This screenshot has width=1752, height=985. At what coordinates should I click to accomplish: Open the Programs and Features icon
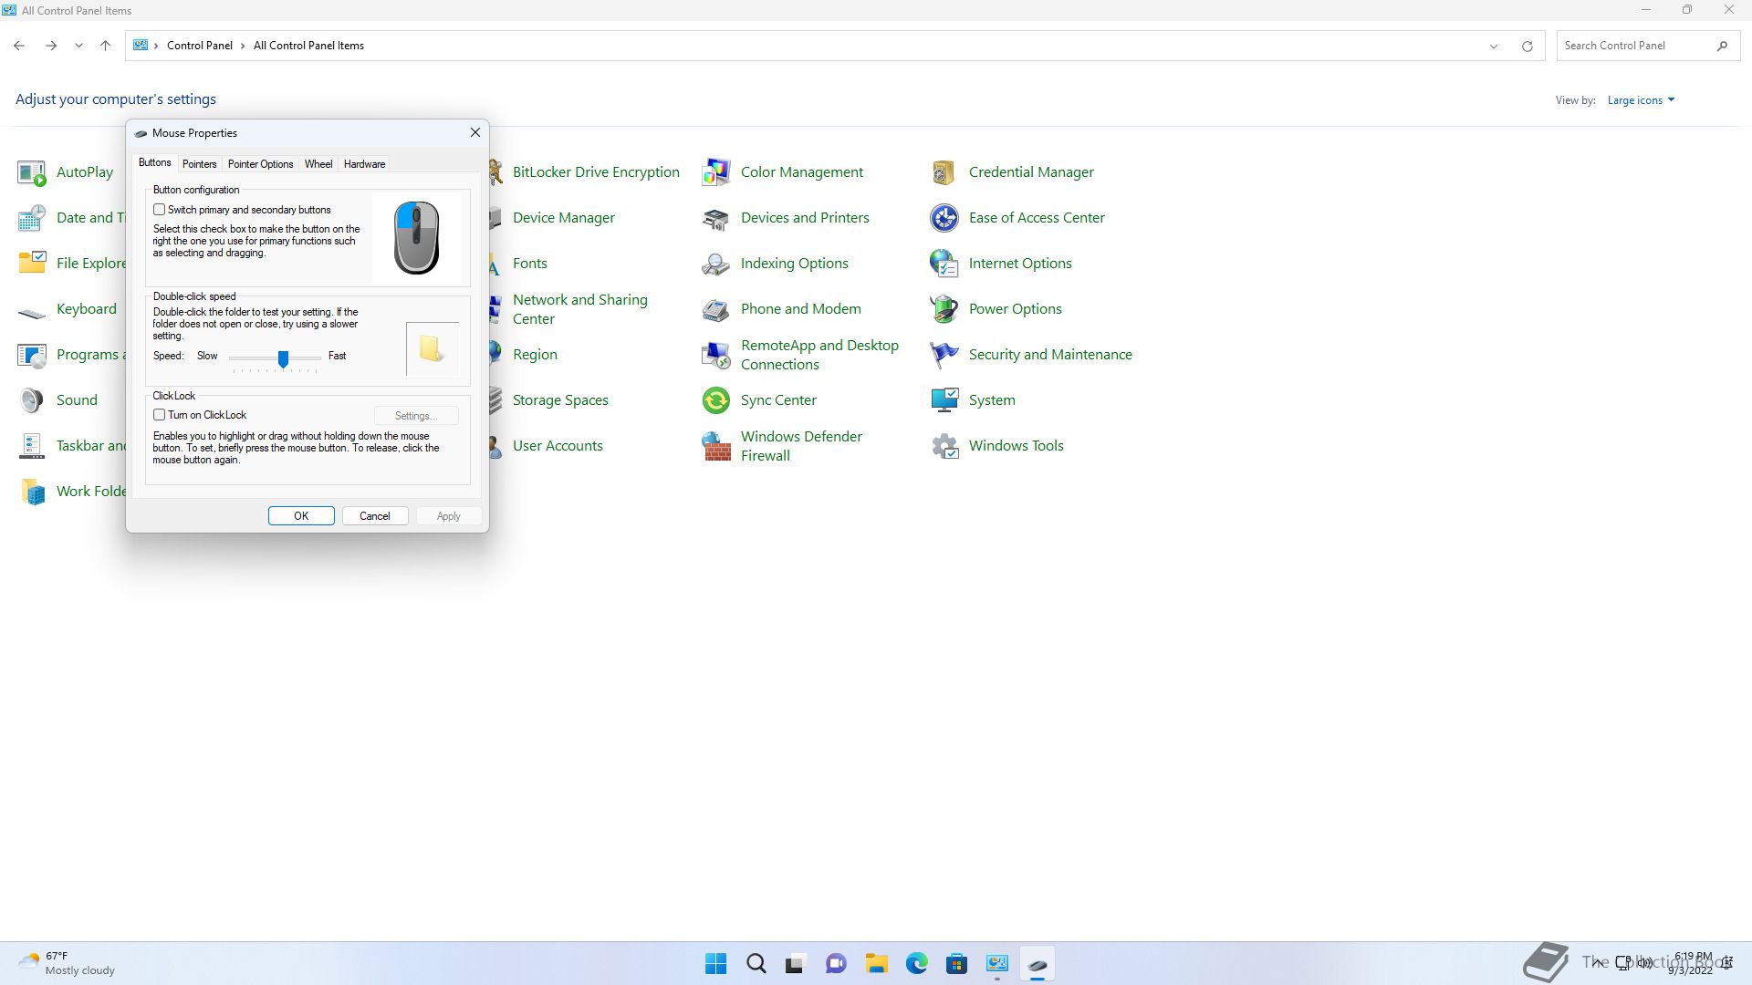(x=32, y=355)
